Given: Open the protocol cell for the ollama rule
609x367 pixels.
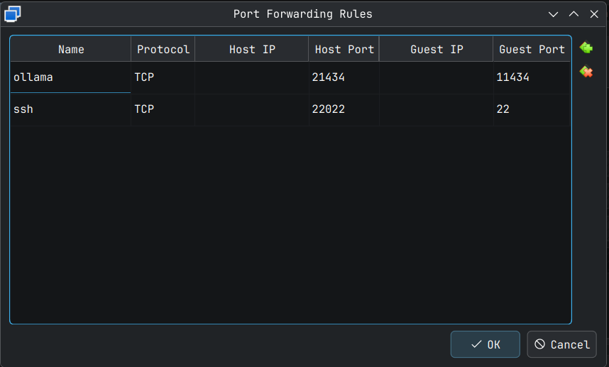Looking at the screenshot, I should [x=163, y=77].
